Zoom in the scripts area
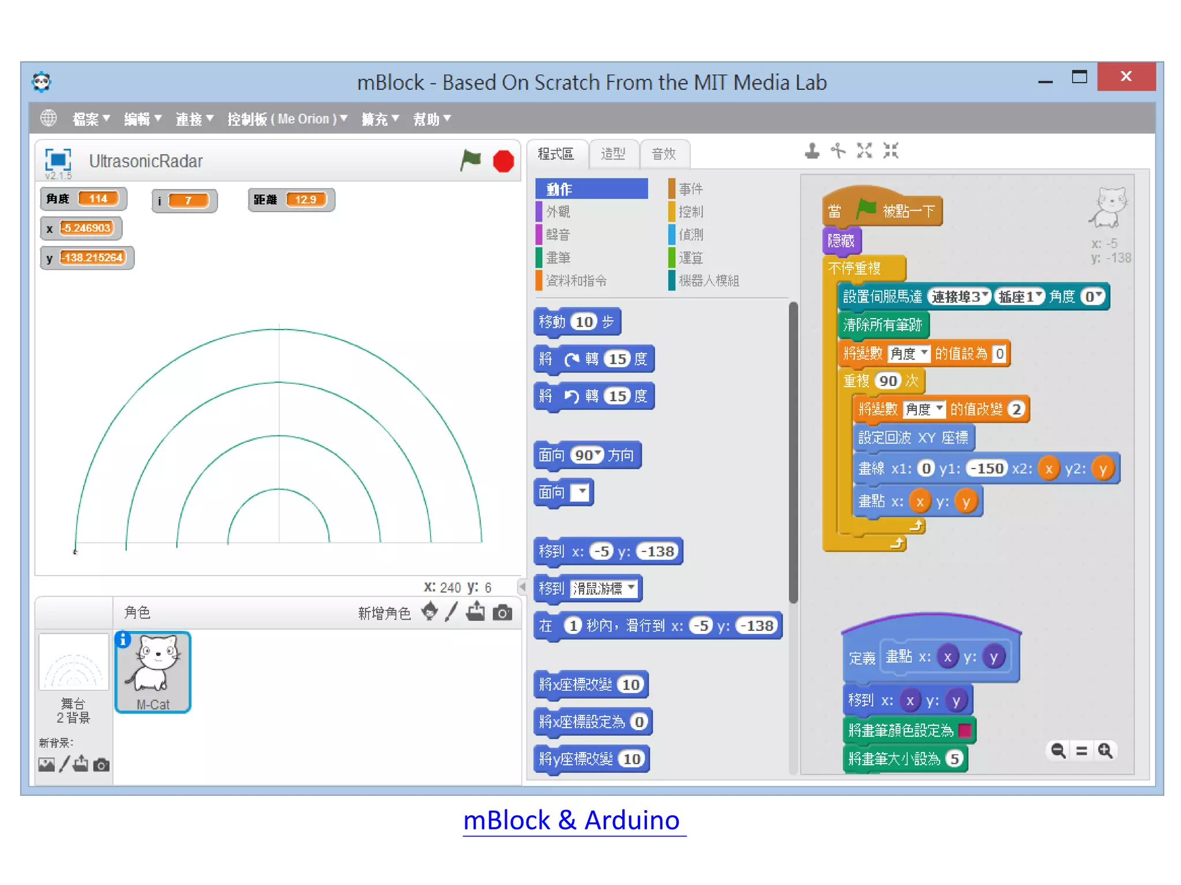1181x885 pixels. (1105, 750)
